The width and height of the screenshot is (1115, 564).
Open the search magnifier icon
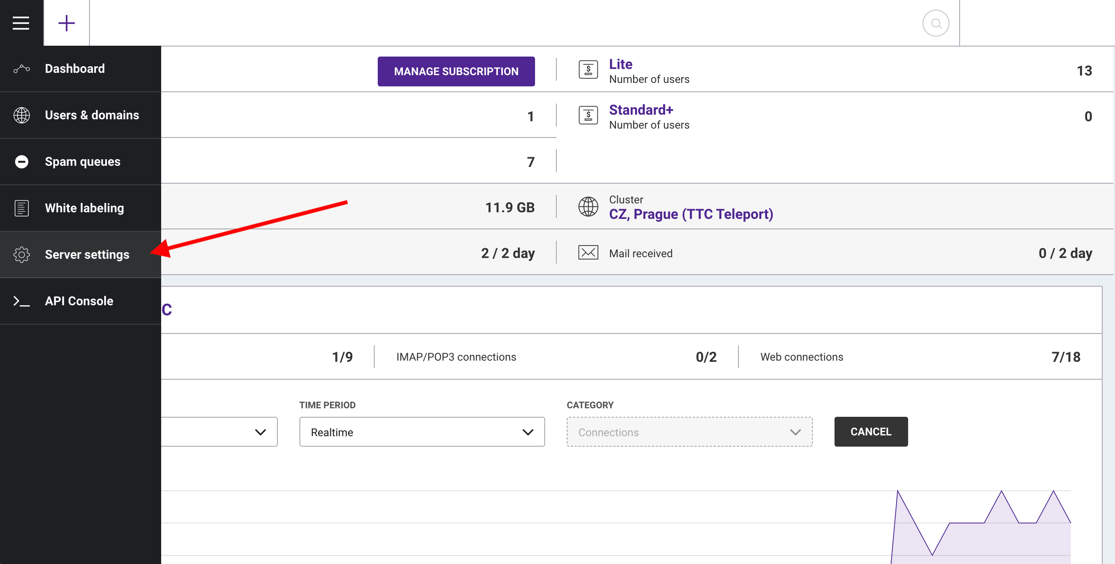[936, 23]
